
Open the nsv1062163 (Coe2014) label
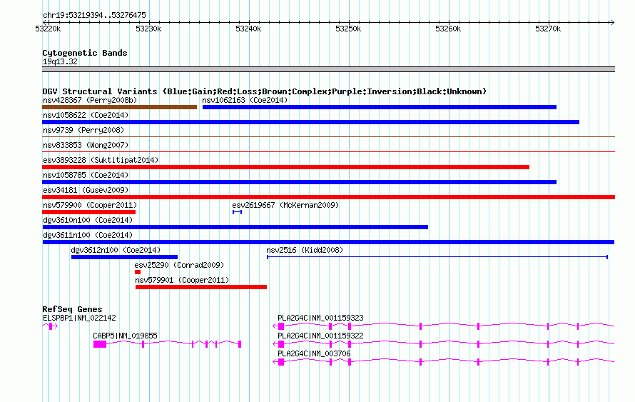(245, 100)
